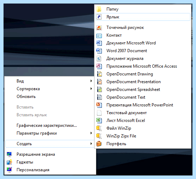
Task: Click the Access icon beside Приложение Microsoft Office Access
Action: [99, 66]
